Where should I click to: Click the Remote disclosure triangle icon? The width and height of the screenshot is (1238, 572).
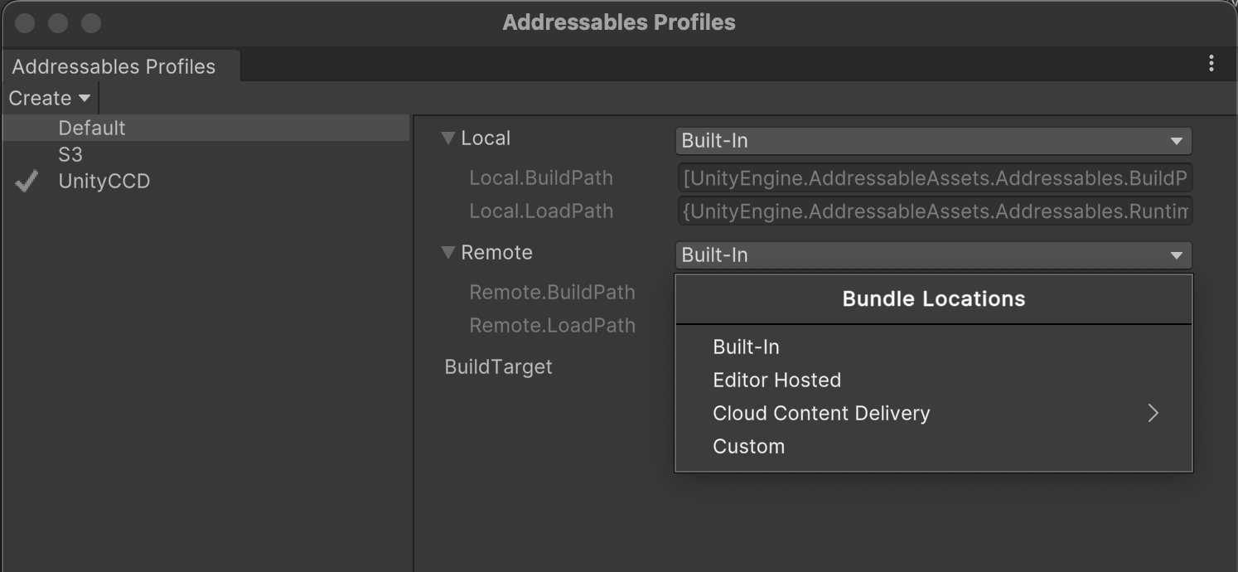pyautogui.click(x=448, y=252)
